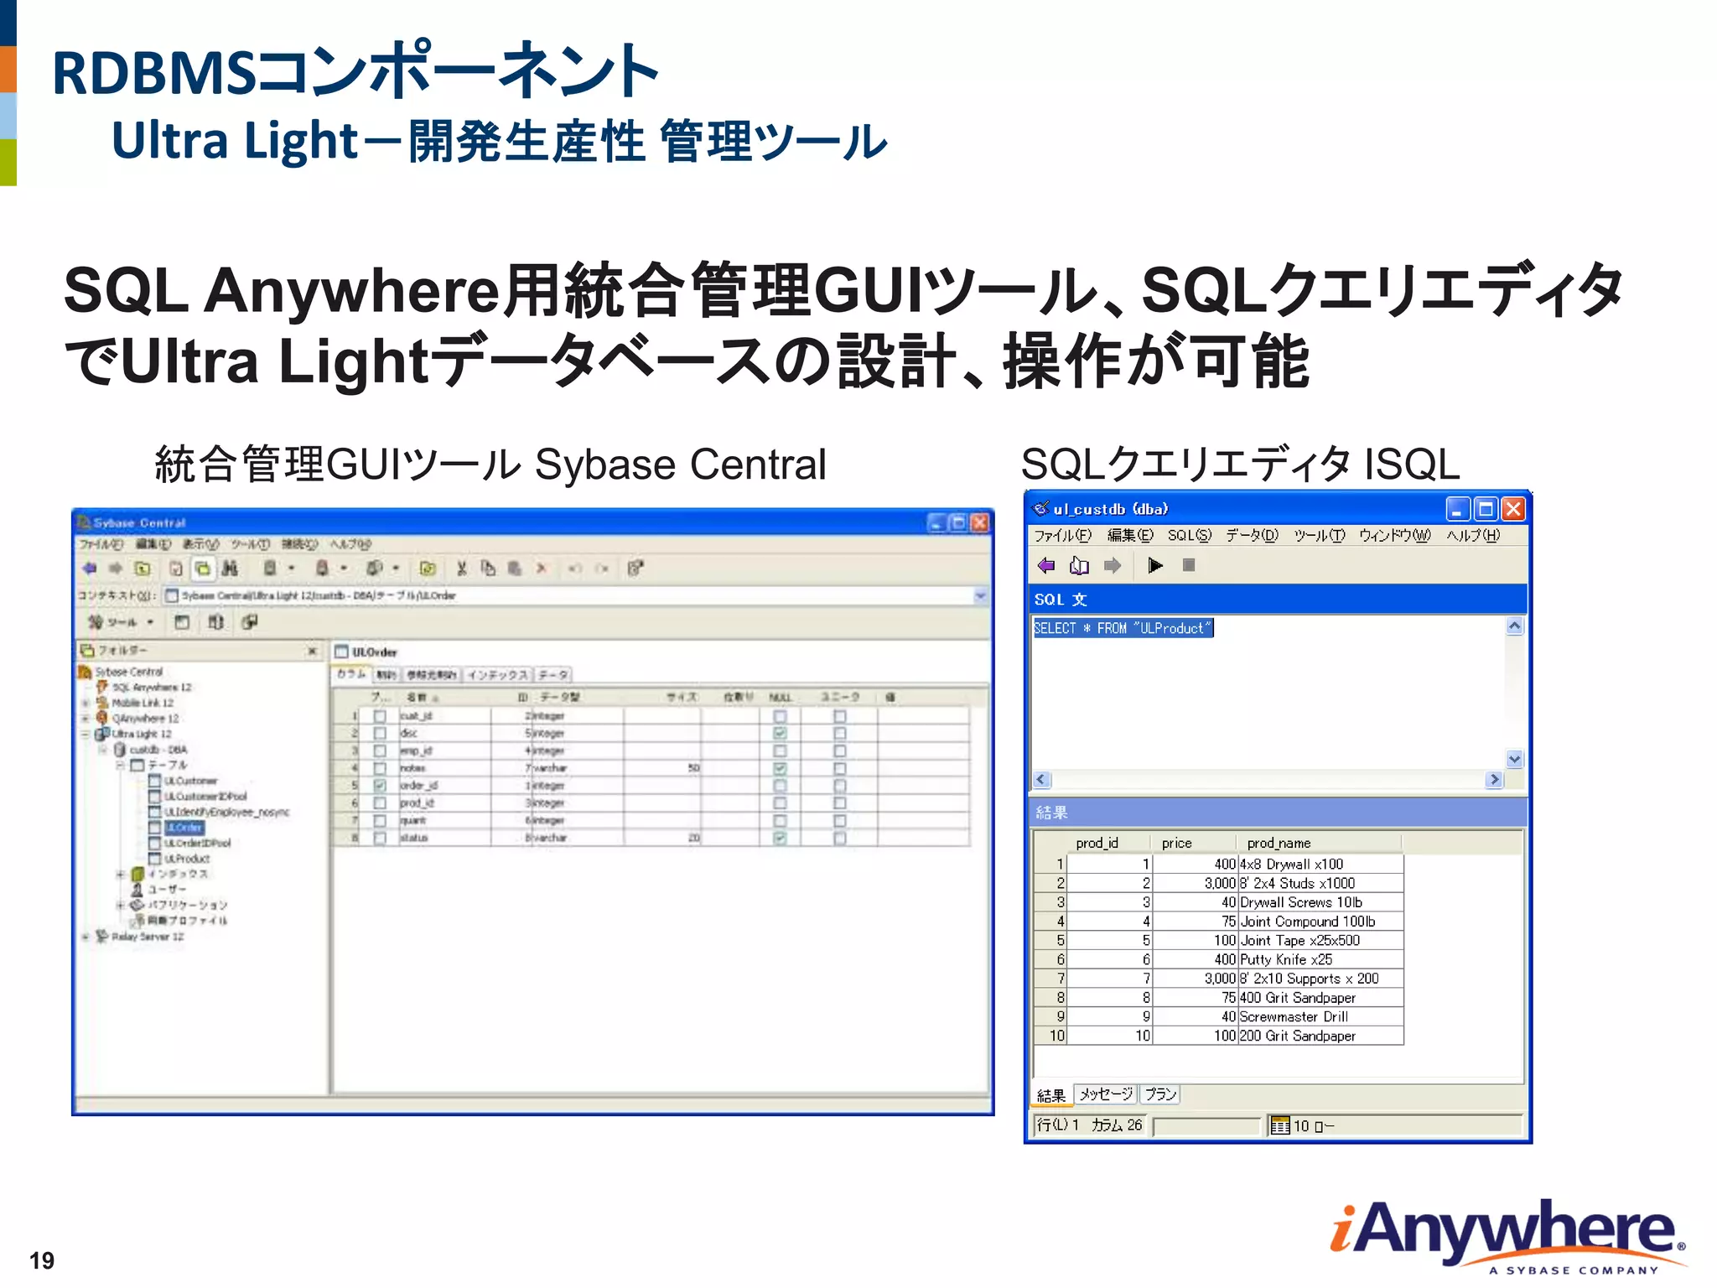Open the ツール dropdown in Sybase Central
This screenshot has width=1717, height=1288.
tap(122, 622)
